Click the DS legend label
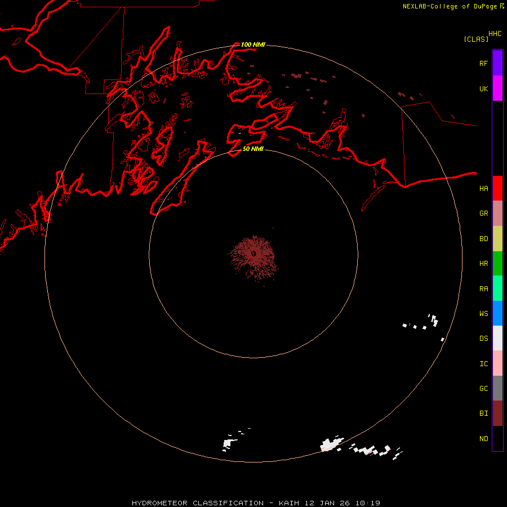This screenshot has height=507, width=507. point(483,339)
